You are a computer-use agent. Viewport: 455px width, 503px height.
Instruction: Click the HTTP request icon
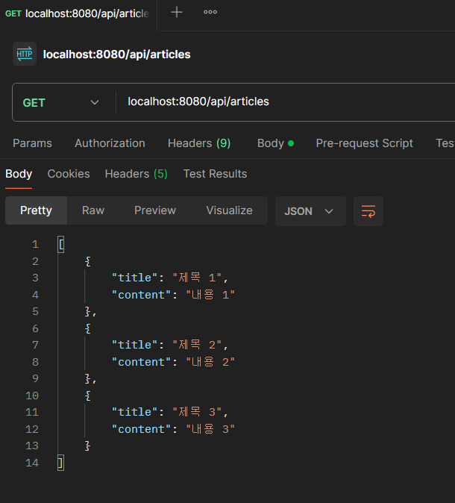(25, 54)
